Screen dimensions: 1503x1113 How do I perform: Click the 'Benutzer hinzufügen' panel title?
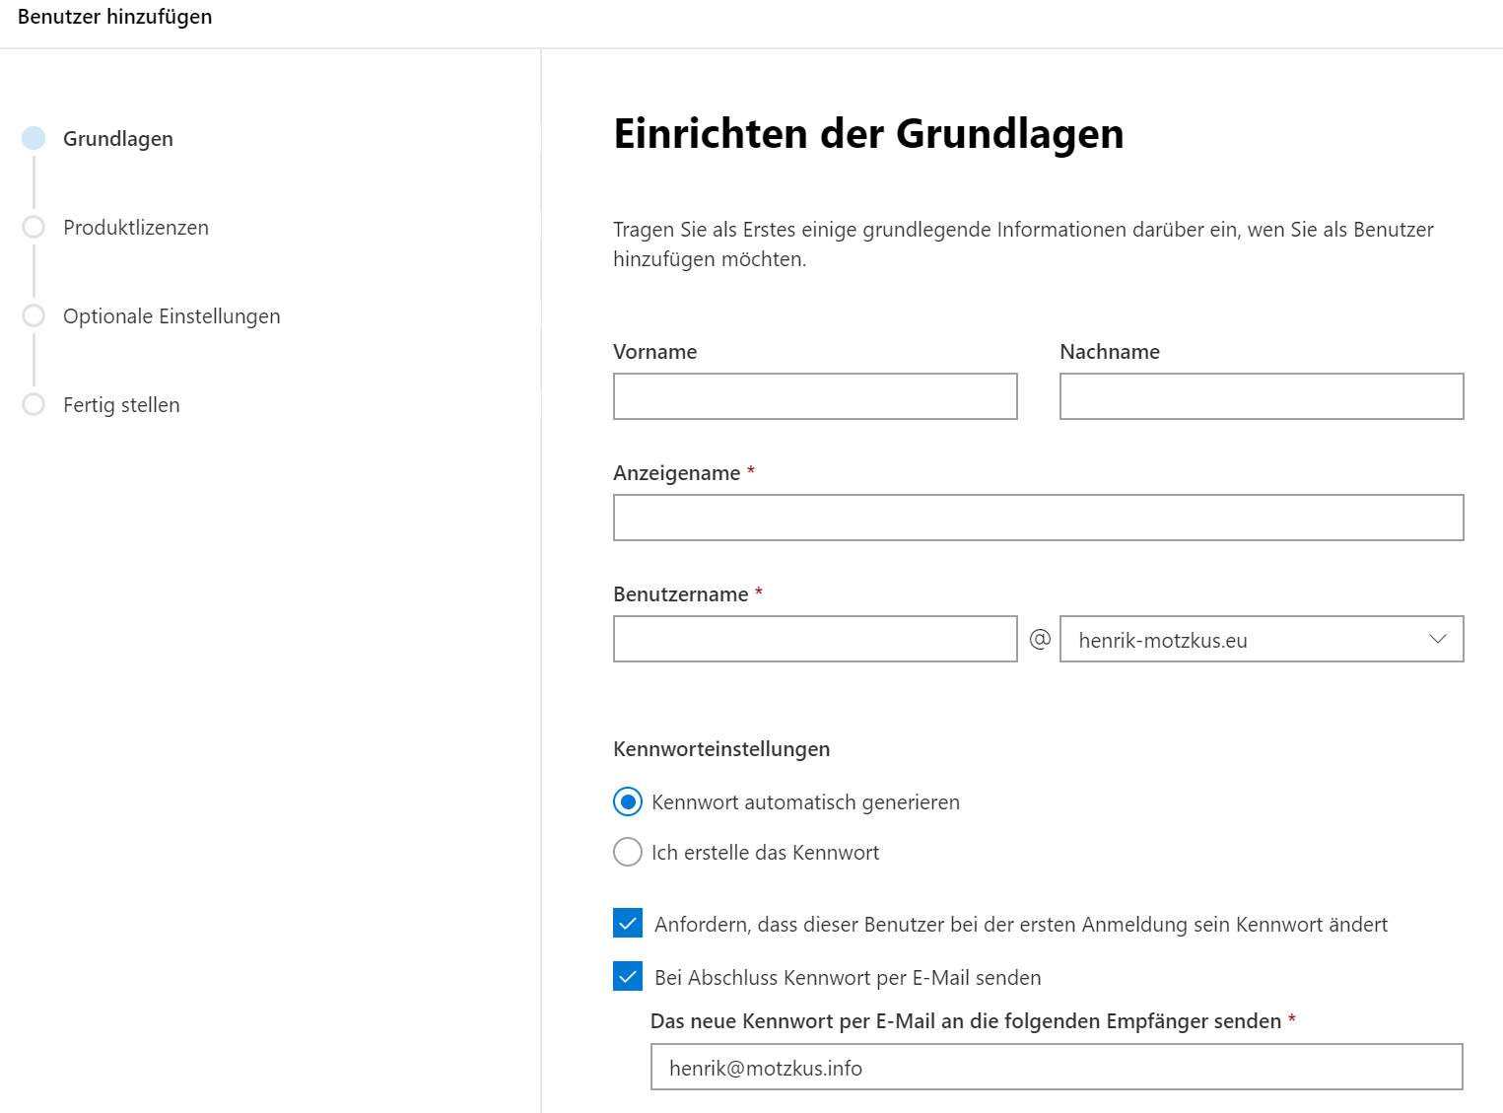pyautogui.click(x=115, y=17)
